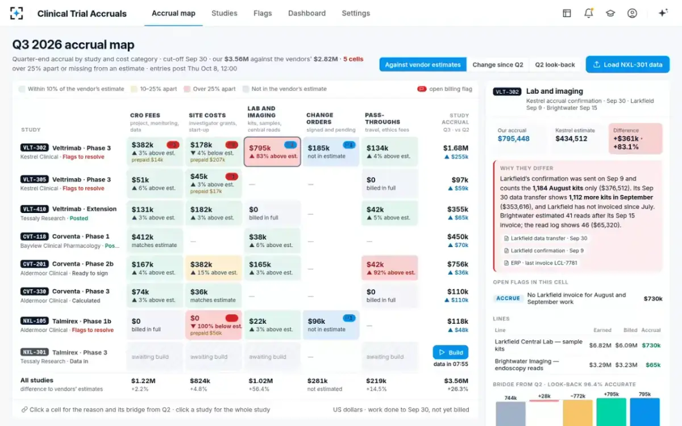Viewport: 682px width, 426px height.
Task: Open the CVT-118 Corventa Phase 1 study
Action: point(71,240)
